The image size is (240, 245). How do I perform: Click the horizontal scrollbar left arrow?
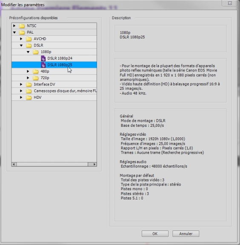tap(14, 164)
